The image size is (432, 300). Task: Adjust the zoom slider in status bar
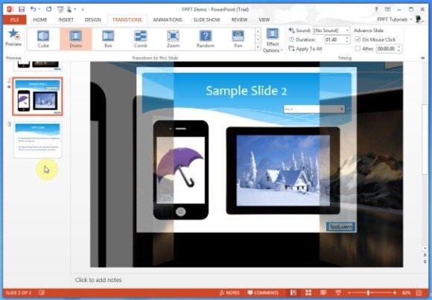[368, 293]
